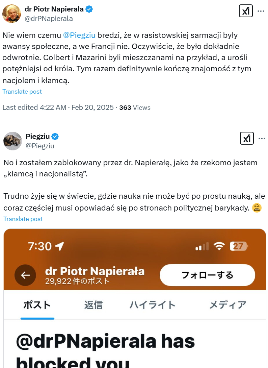This screenshot has height=368, width=268.
Task: Click verified badge next to dr Piotr Napierała
Action: point(89,9)
